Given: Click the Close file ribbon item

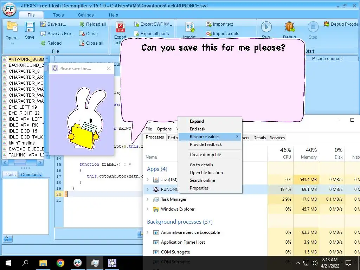Looking at the screenshot, I should pyautogui.click(x=88, y=33).
